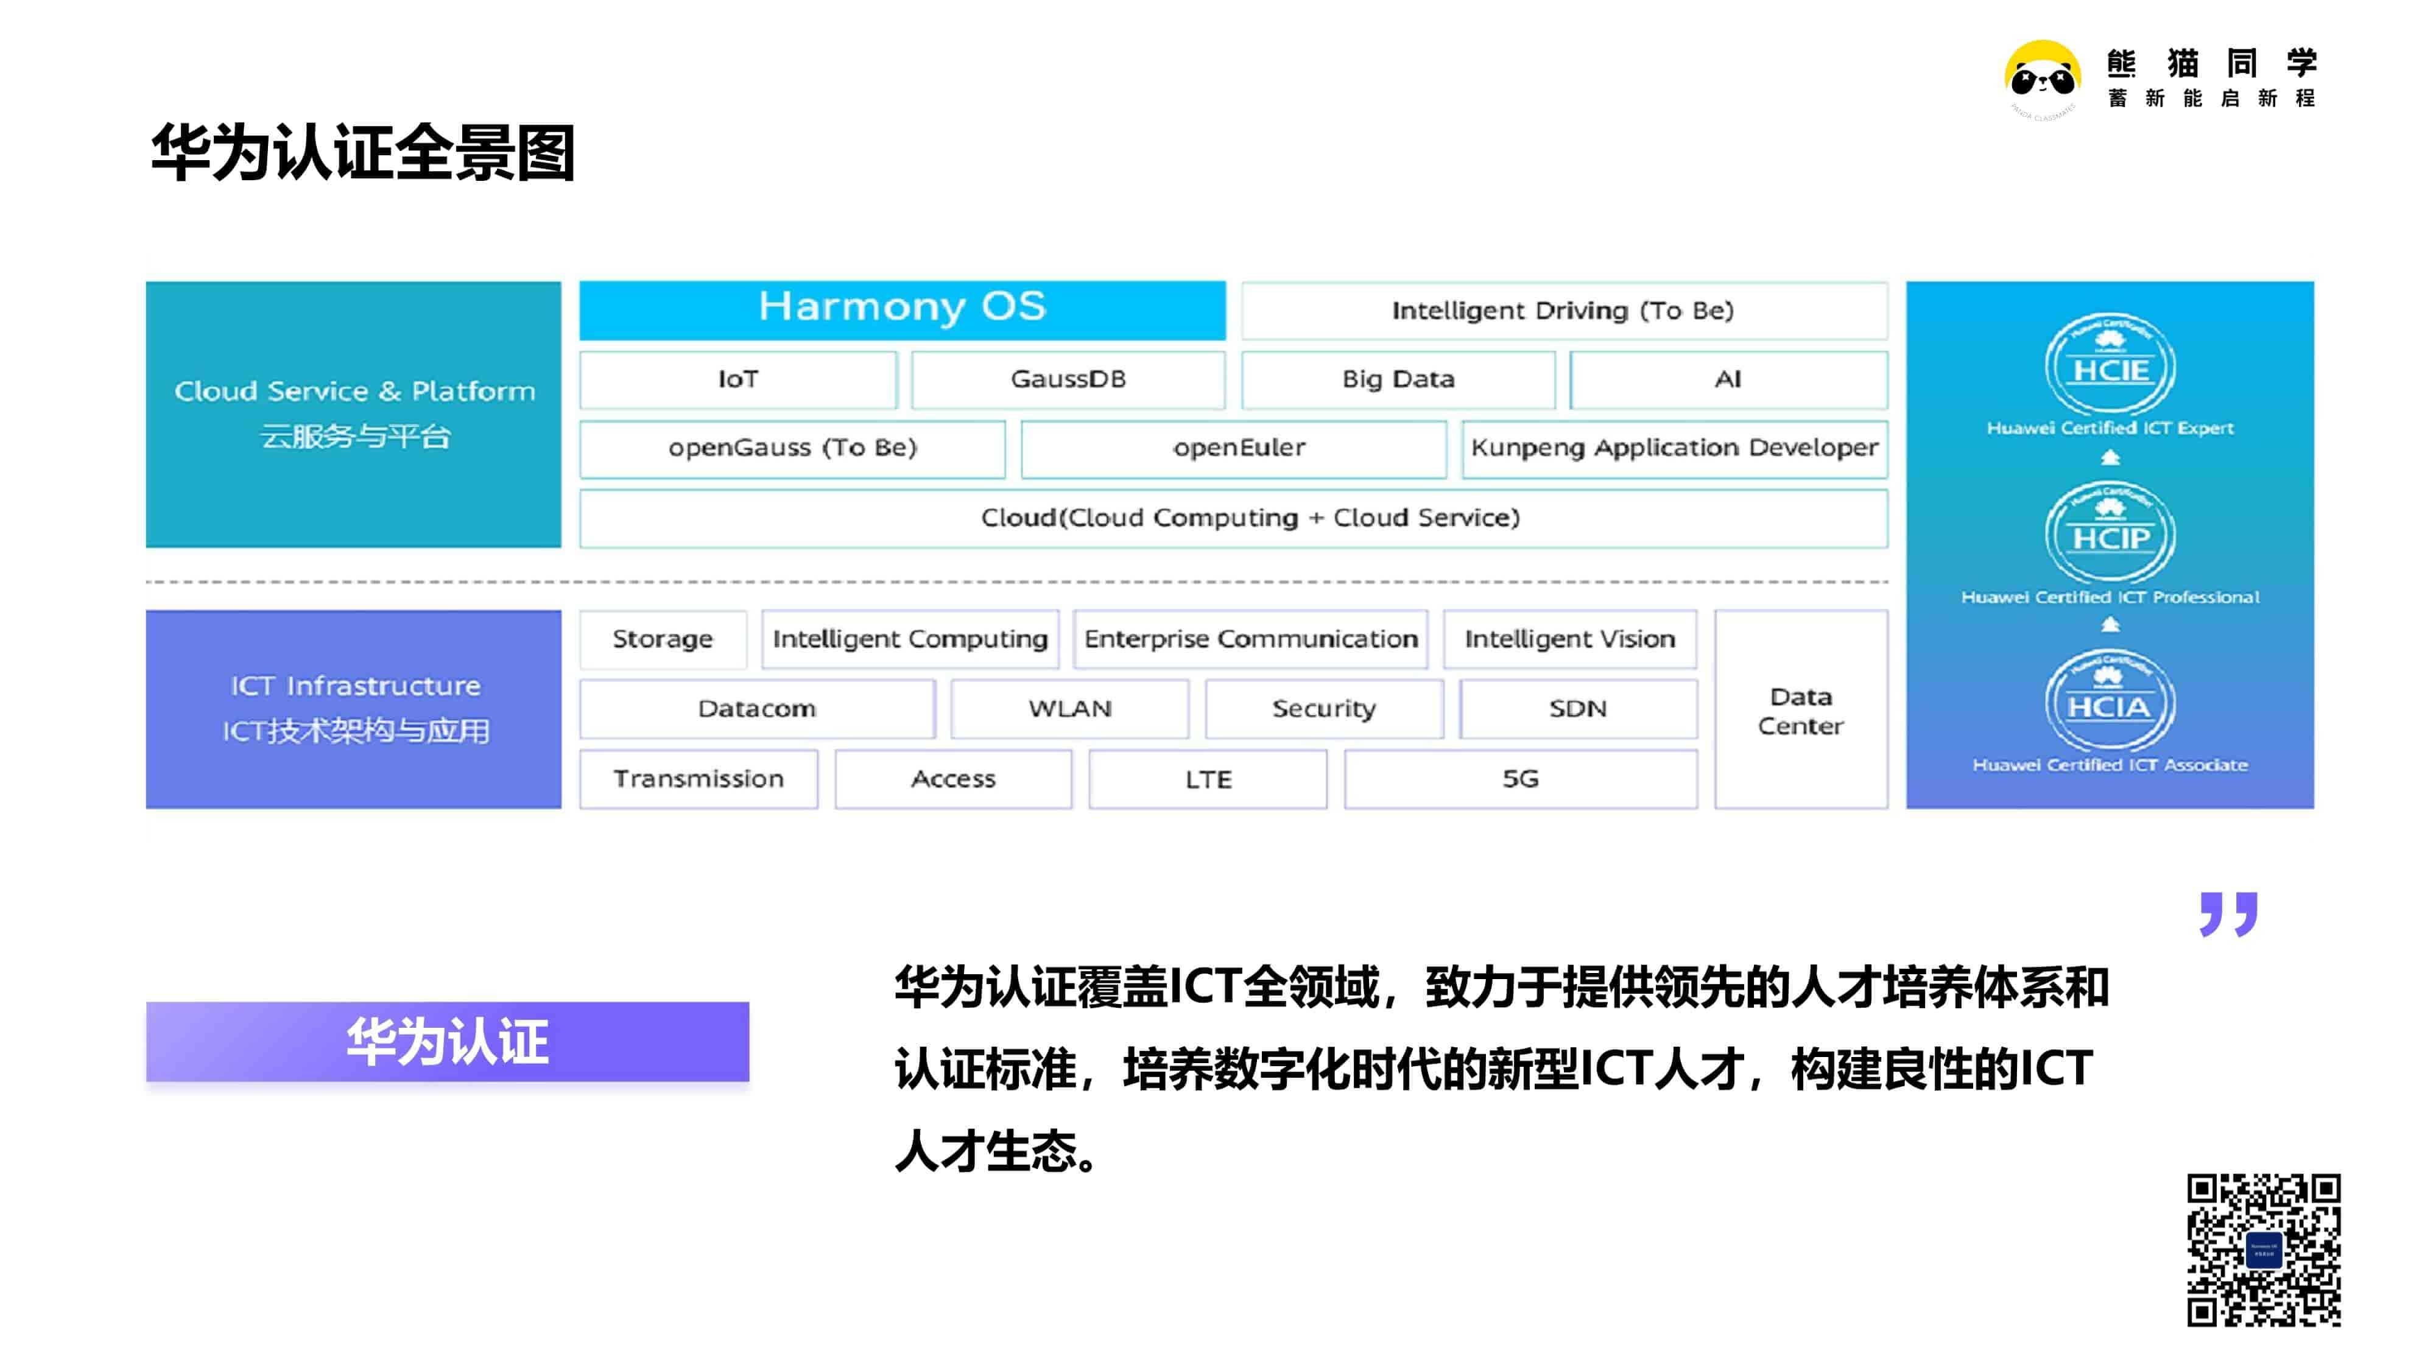Expand the Data Center section
The image size is (2436, 1370).
(1790, 711)
